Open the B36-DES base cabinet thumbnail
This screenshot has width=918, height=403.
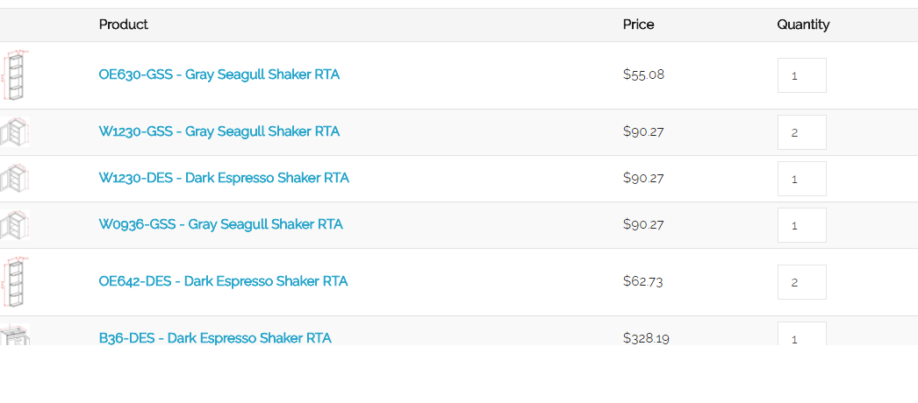15,334
